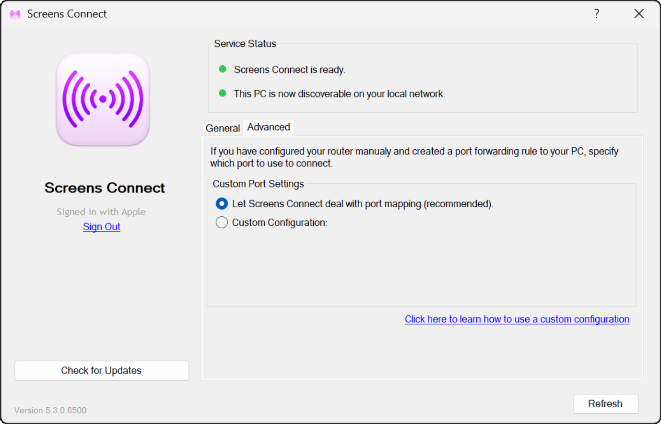Refresh the service status
The image size is (661, 424).
(605, 404)
